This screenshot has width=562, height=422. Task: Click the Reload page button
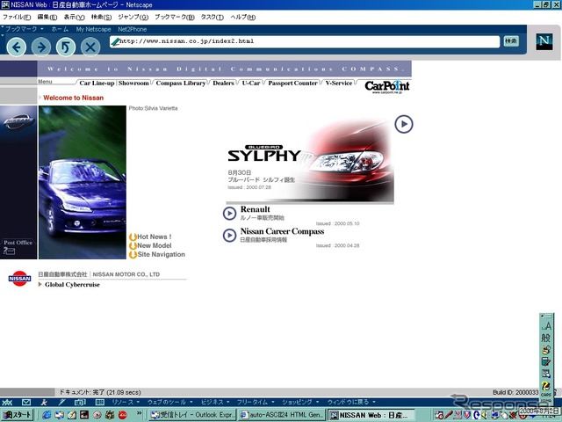[x=66, y=47]
